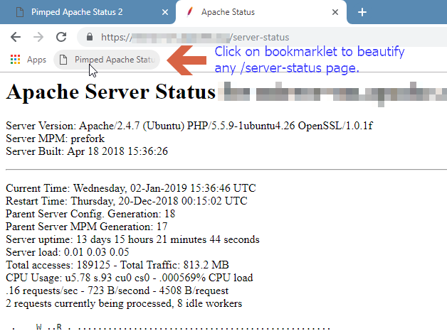Click 'Parent Server MPM Generation: 17' text
Image resolution: width=447 pixels, height=331 pixels.
tap(86, 227)
